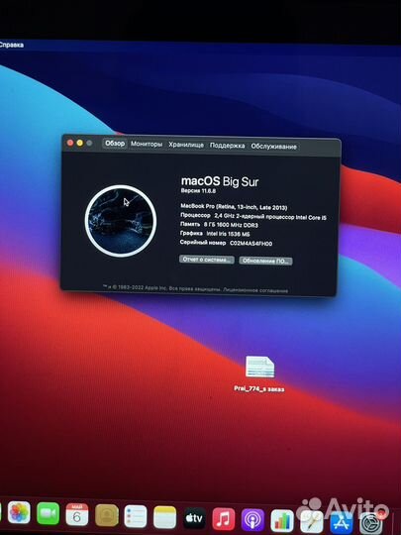Open the App Store from the Dock
This screenshot has height=535, width=401.
click(342, 523)
